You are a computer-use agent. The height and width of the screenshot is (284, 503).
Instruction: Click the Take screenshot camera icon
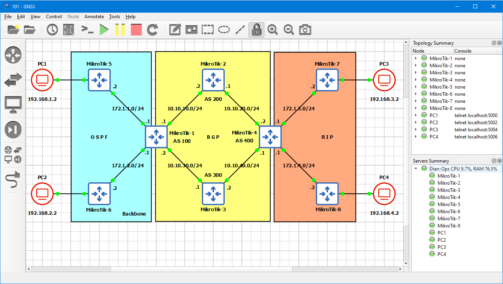[x=305, y=30]
